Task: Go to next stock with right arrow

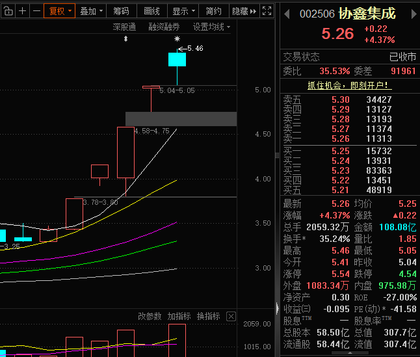Action: (414, 14)
